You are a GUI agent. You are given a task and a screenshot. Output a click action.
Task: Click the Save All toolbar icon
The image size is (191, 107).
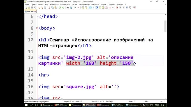point(35,8)
